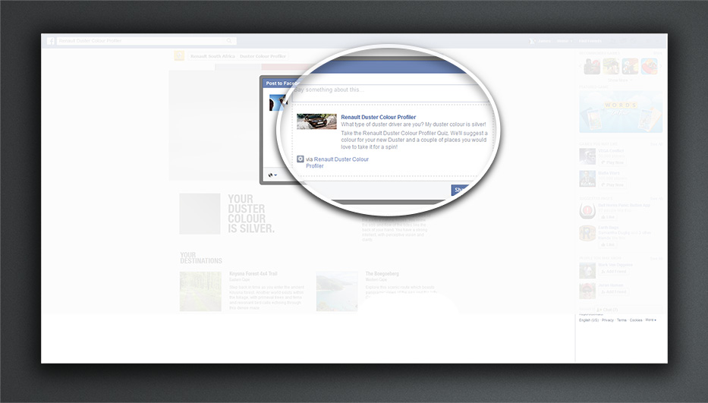This screenshot has height=403, width=708.
Task: Open the Renault page icon in breadcrumb
Action: [179, 56]
